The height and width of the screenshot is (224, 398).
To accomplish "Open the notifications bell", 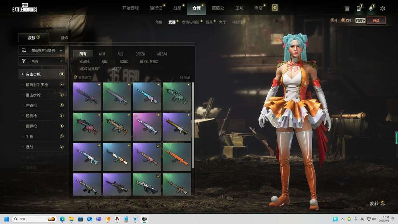I will pos(371,8).
